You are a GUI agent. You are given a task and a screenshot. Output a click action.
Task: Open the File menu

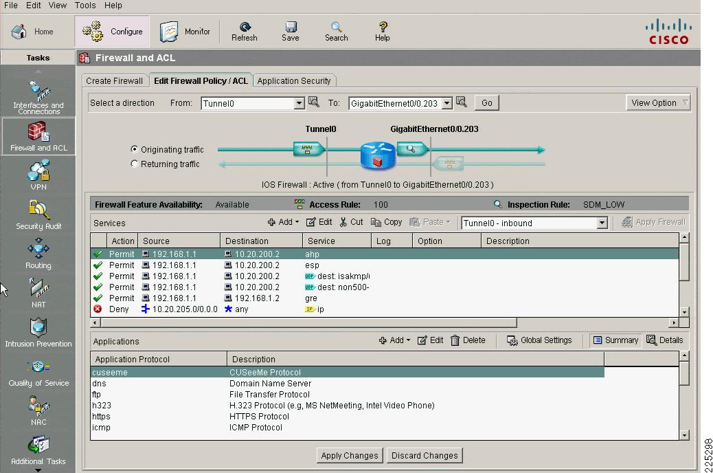tap(10, 5)
